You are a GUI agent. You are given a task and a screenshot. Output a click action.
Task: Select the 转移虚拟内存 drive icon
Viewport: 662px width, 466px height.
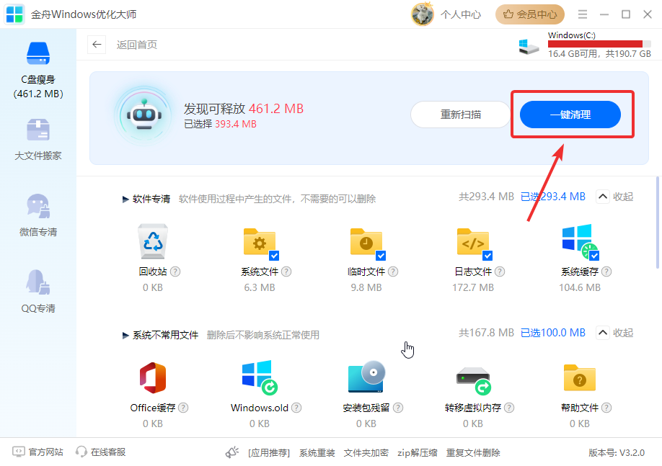click(473, 380)
